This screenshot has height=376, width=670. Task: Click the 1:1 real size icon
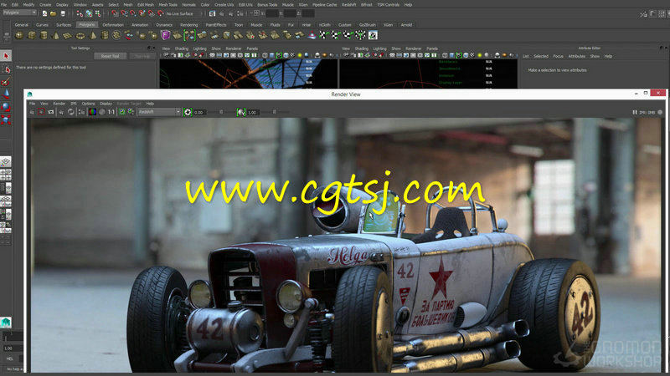click(111, 112)
